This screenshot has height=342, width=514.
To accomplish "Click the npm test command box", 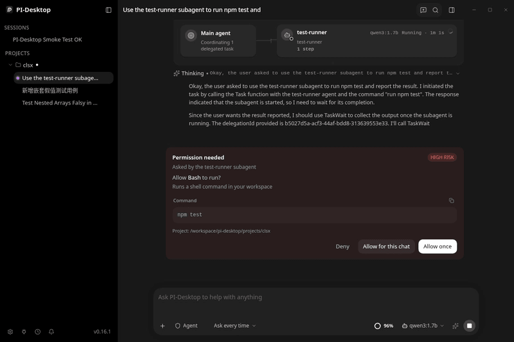I will [314, 215].
